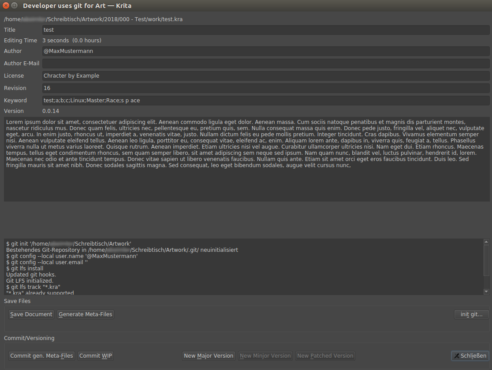This screenshot has height=370, width=492.
Task: Click the git config user.name log line
Action: tap(72, 256)
